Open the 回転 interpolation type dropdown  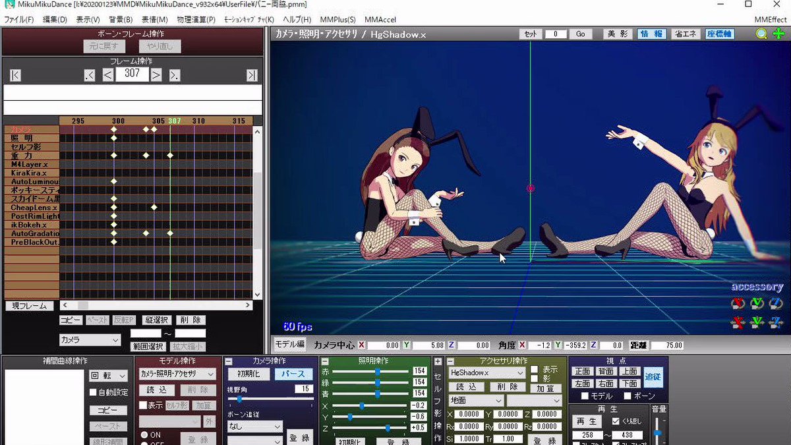click(x=109, y=376)
